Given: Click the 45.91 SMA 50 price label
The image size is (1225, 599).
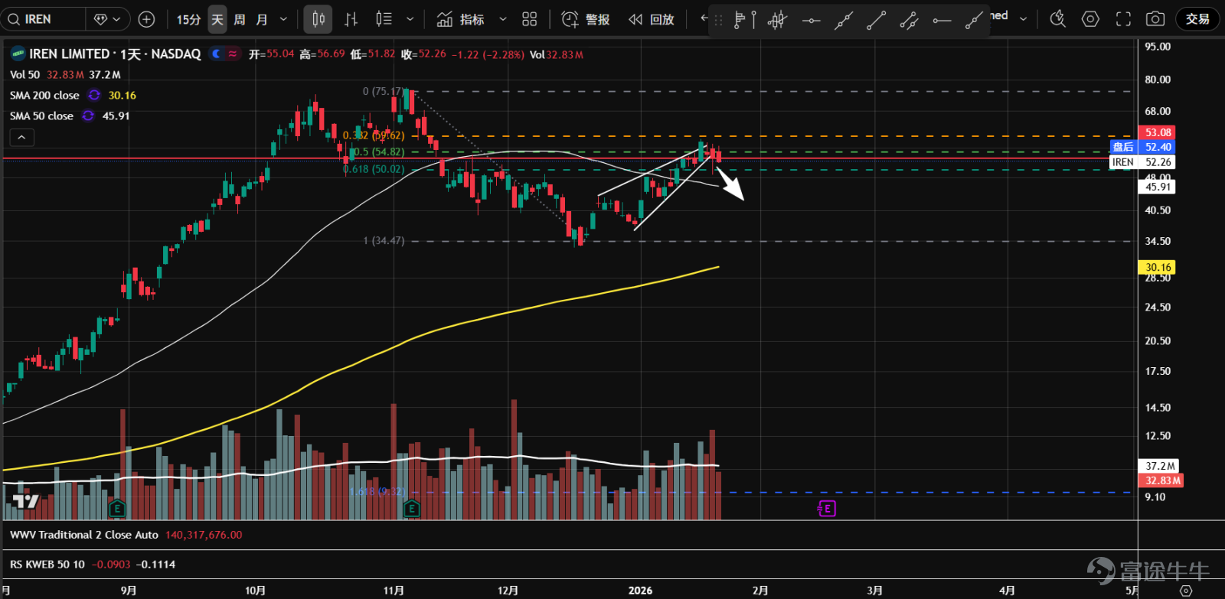Looking at the screenshot, I should tap(1158, 187).
